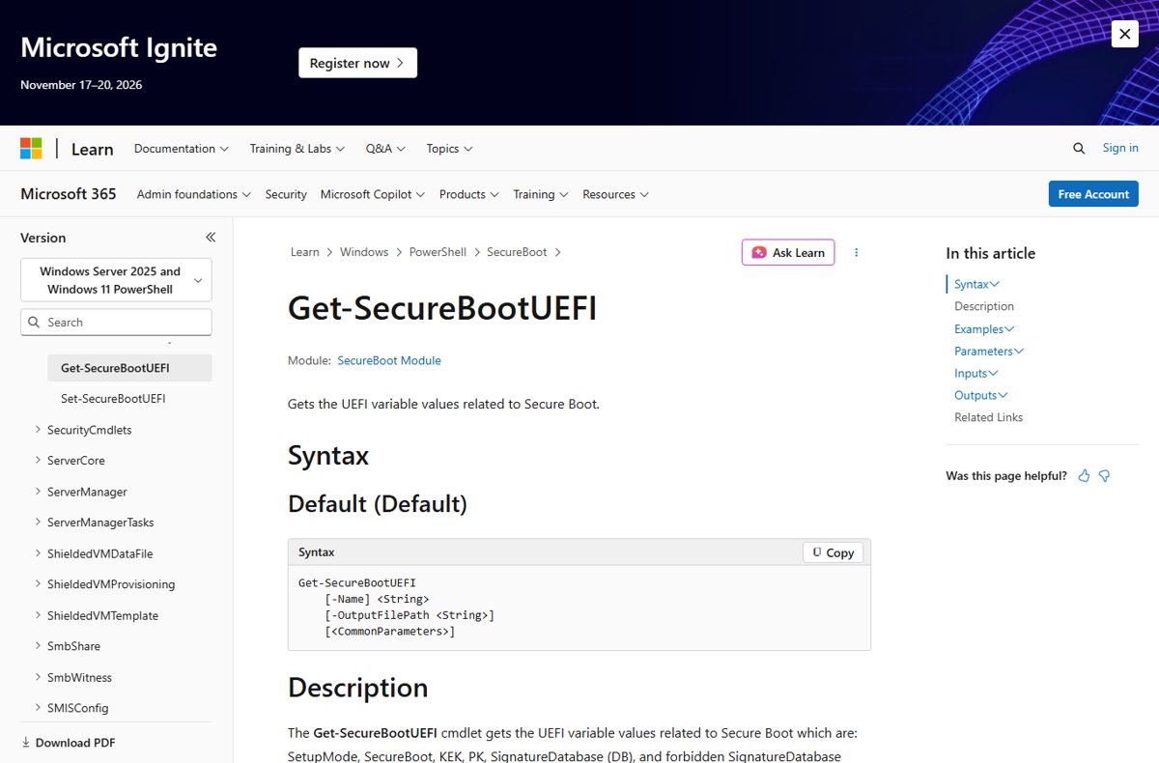The width and height of the screenshot is (1159, 763).
Task: Click the Free Account button
Action: coord(1093,194)
